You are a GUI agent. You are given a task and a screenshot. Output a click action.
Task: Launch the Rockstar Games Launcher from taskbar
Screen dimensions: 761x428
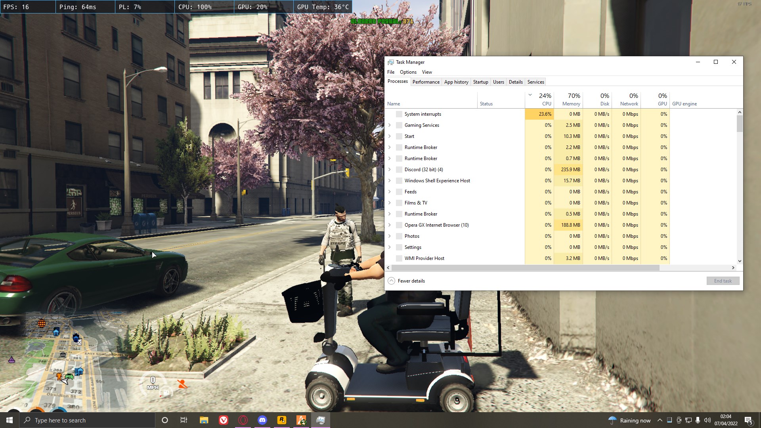coord(282,420)
